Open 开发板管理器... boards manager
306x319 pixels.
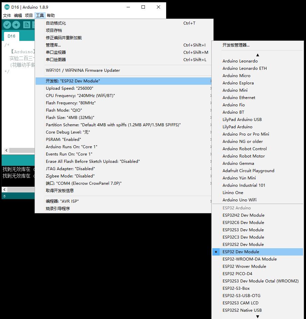coord(257,45)
